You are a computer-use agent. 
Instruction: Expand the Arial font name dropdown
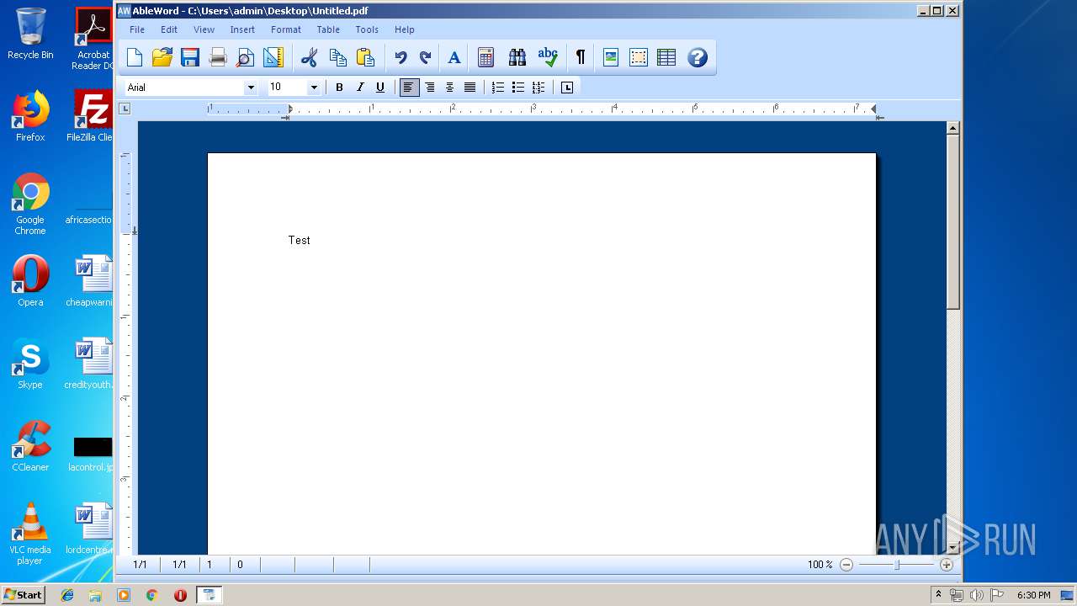(250, 88)
